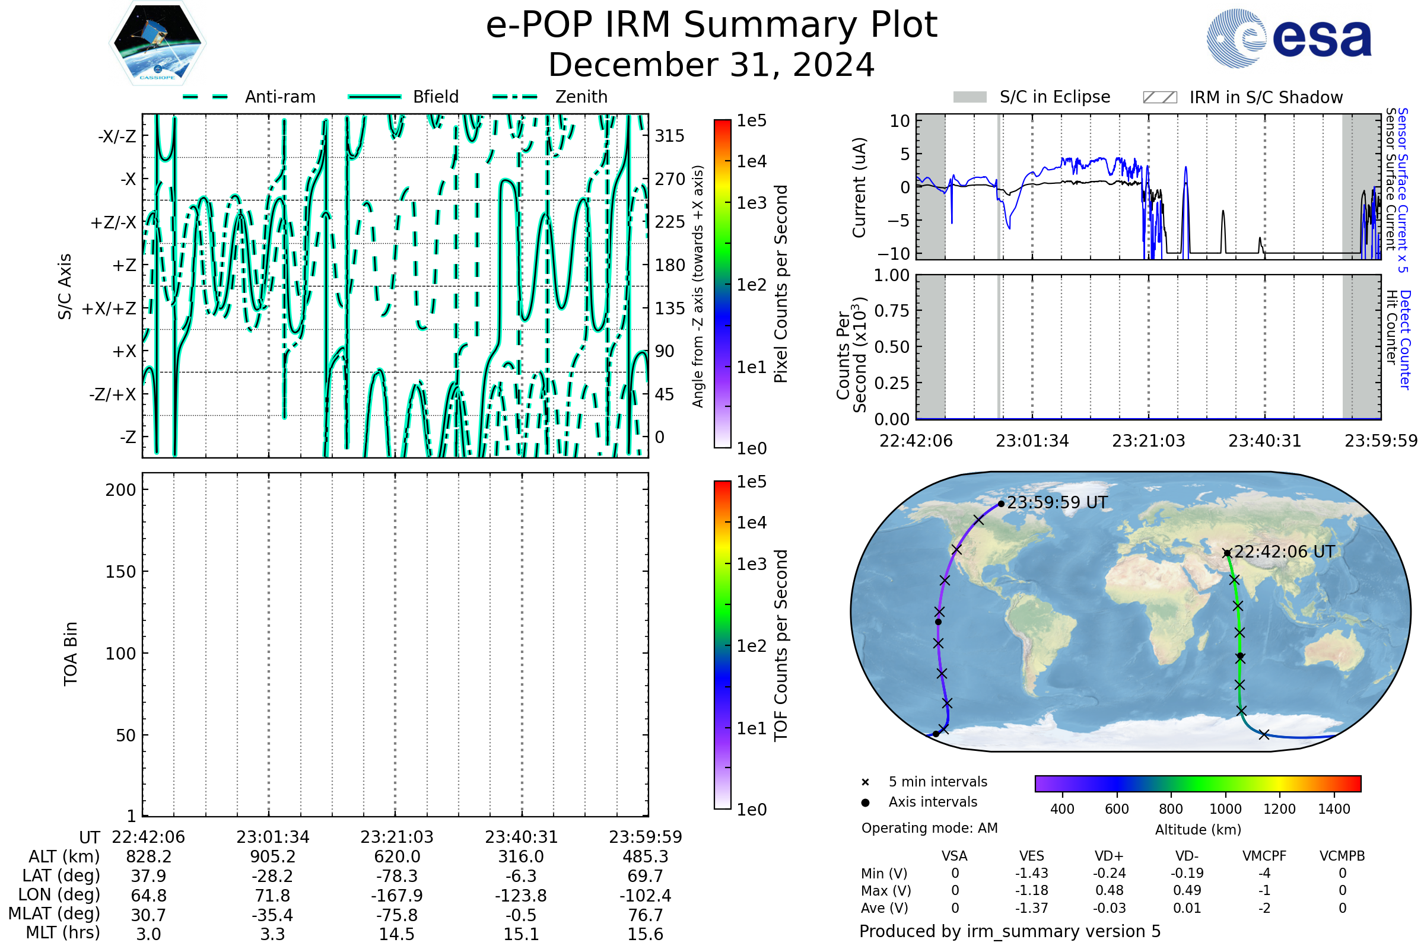Click the 23:59:59 UT endpoint on map
1424x949 pixels.
pyautogui.click(x=1001, y=504)
